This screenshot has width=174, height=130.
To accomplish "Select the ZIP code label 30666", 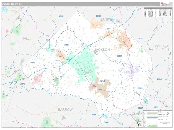I will tap(94, 115).
